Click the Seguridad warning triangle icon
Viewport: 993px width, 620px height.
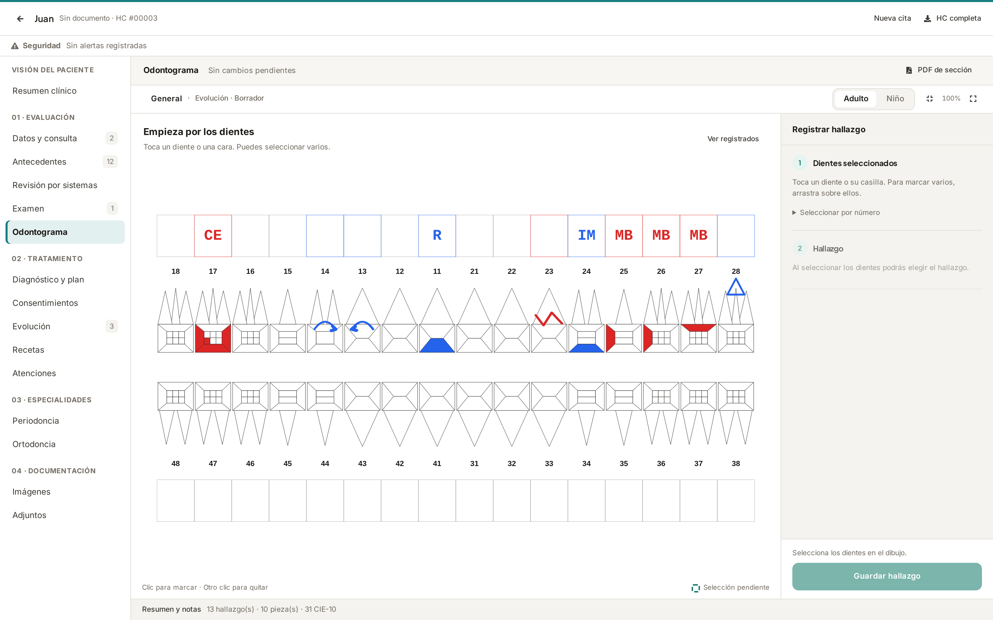15,46
